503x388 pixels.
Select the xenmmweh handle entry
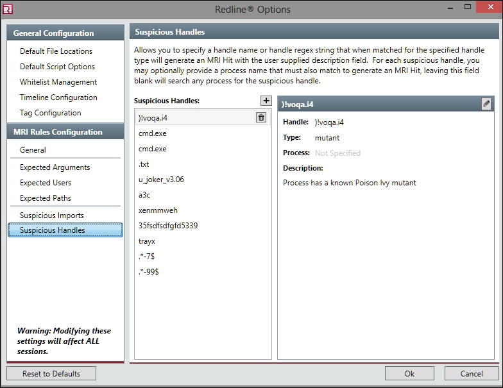(203, 210)
